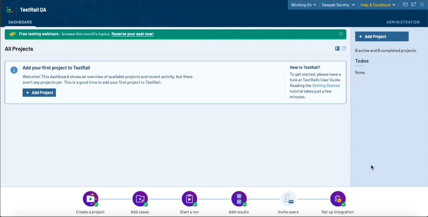Open the Deepak Saroha user menu
This screenshot has width=428, height=217.
pyautogui.click(x=338, y=5)
